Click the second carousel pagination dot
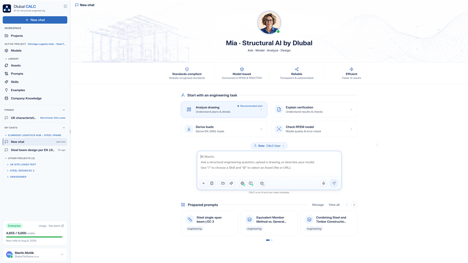Screen dimensions: 468x263 pyautogui.click(x=271, y=240)
